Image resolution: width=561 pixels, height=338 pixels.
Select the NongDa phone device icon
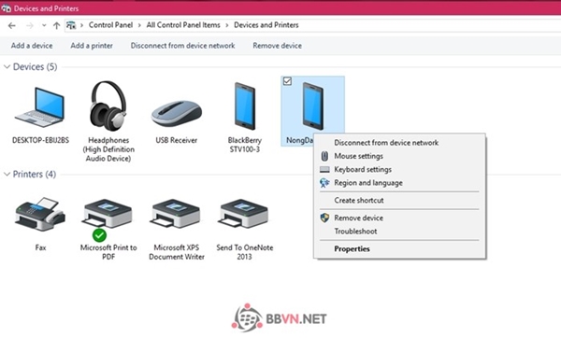[312, 106]
